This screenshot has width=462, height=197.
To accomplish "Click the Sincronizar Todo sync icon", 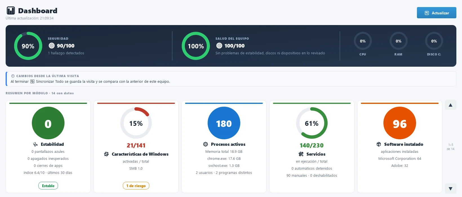I will (32, 81).
